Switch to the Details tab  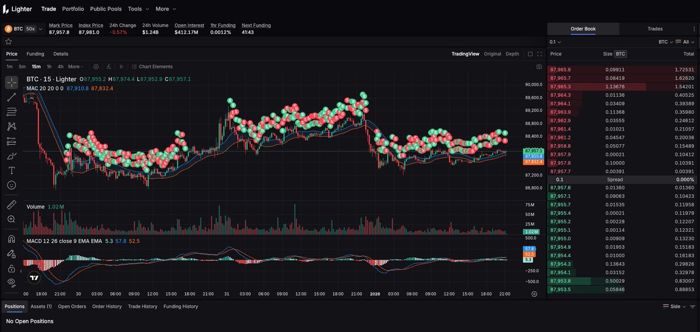[x=61, y=54]
